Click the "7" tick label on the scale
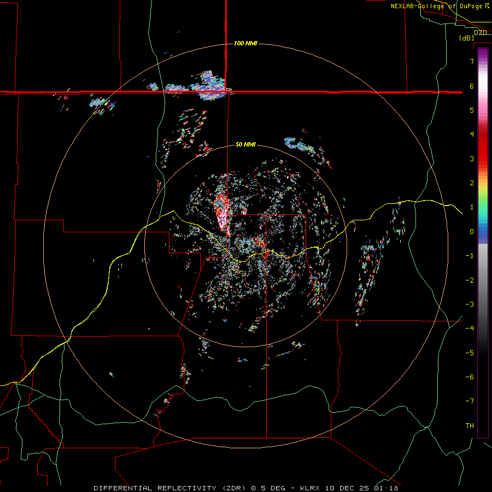 click(x=472, y=61)
